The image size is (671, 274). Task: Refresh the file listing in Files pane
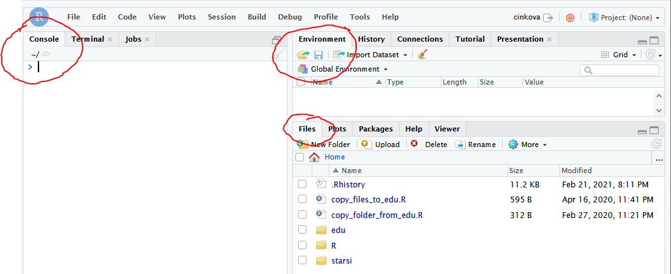[x=656, y=144]
